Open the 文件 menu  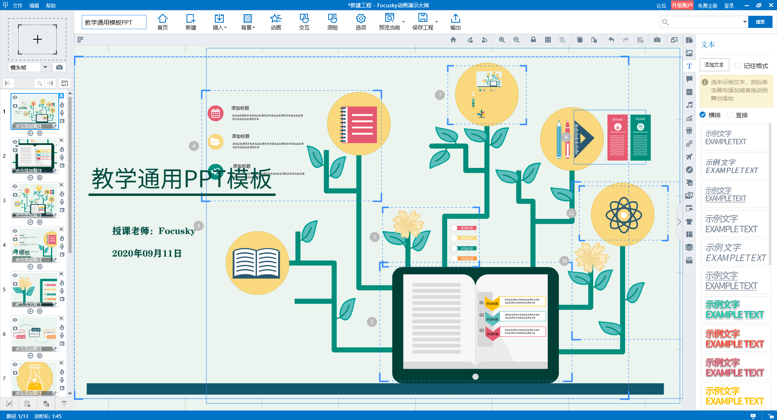coord(17,6)
